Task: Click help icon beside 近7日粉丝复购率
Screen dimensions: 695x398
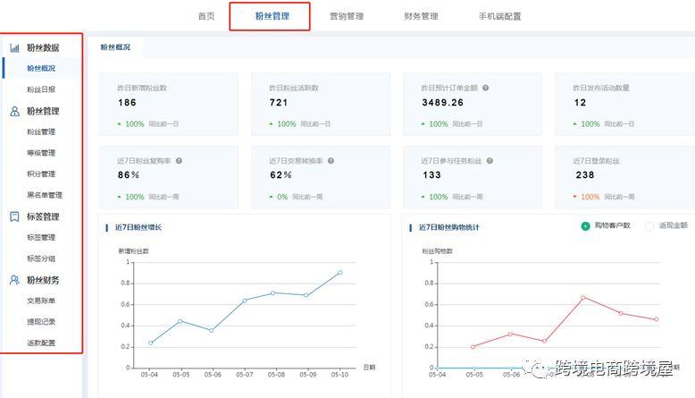Action: (179, 161)
